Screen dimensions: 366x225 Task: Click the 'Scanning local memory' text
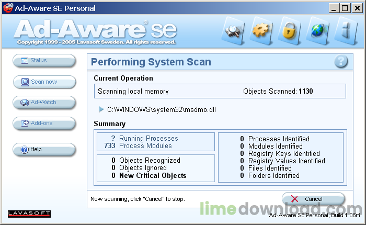point(133,92)
